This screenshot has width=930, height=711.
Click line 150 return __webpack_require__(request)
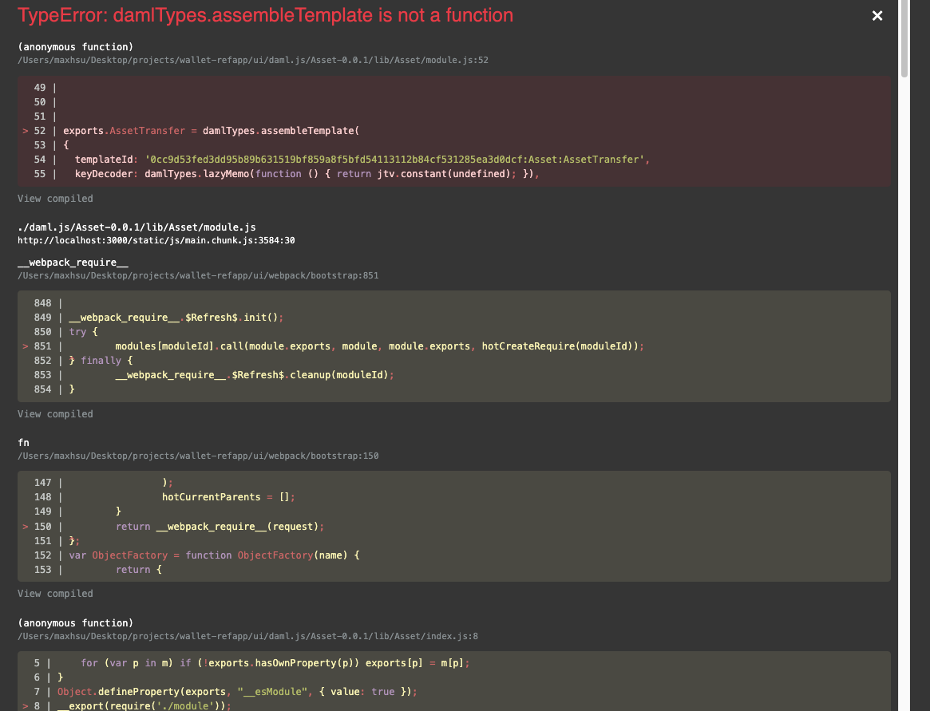(221, 527)
